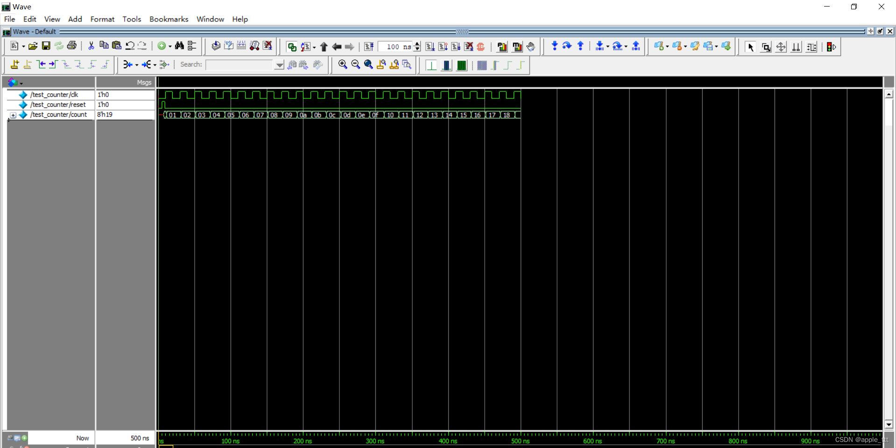Undock the Wave pane with the dock button
896x448 pixels.
880,31
